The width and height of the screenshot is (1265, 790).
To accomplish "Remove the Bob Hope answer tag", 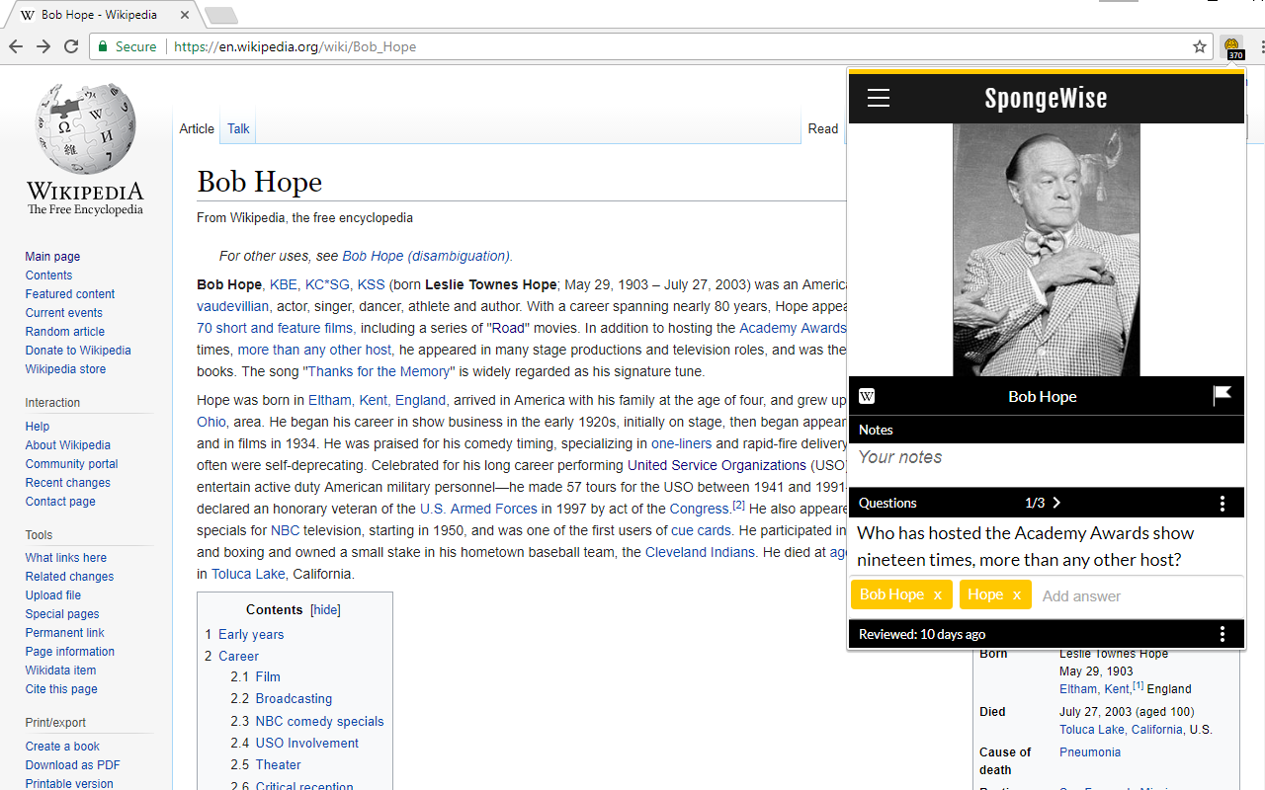I will point(937,595).
